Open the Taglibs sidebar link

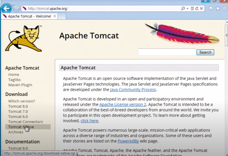(x=14, y=80)
